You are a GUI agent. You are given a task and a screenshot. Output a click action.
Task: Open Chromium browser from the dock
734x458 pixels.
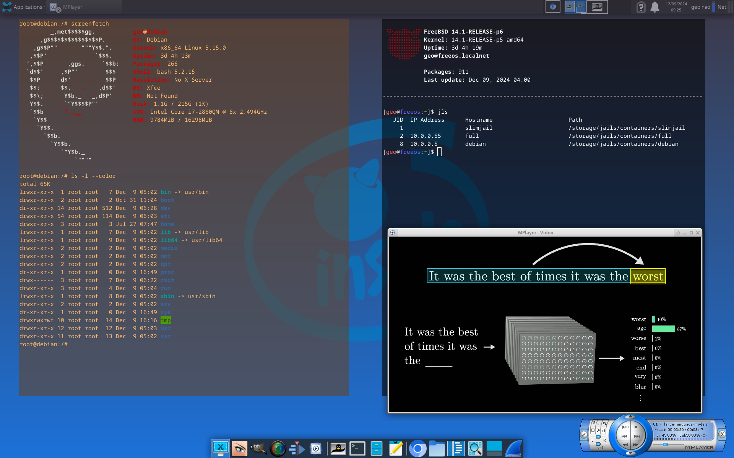[x=417, y=448]
